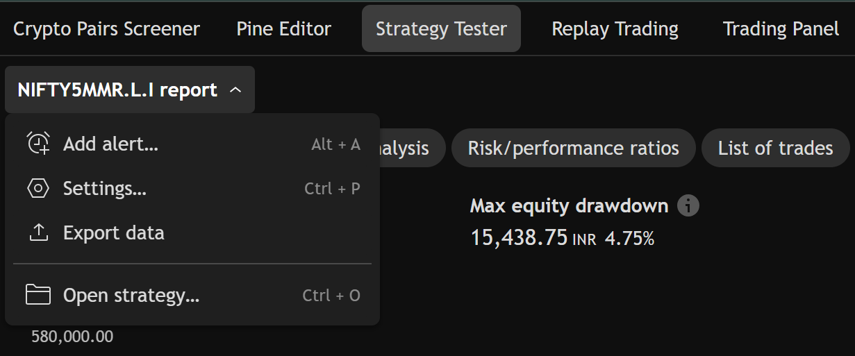Click the NIFTY5MMR.L.I report dropdown title

[117, 90]
